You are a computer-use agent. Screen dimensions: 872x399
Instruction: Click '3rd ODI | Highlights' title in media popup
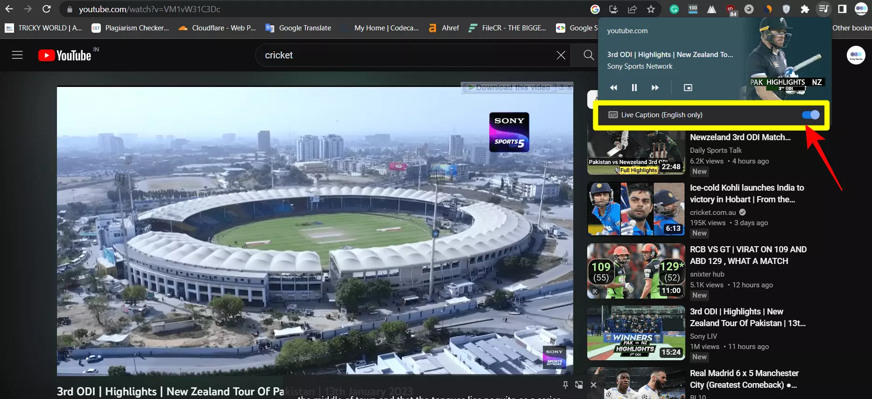tap(670, 55)
